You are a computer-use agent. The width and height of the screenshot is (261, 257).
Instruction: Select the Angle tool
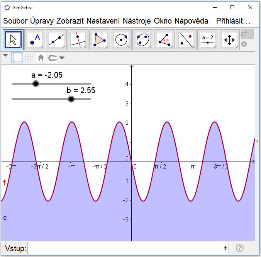164,40
